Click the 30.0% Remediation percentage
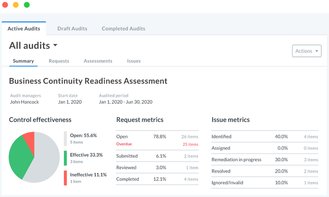The image size is (329, 197). [x=281, y=160]
